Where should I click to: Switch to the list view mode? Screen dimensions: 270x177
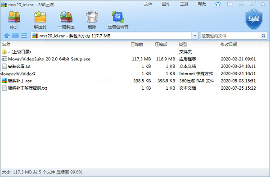click(x=24, y=36)
